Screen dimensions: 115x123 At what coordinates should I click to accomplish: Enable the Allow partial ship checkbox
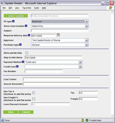click(x=27, y=53)
